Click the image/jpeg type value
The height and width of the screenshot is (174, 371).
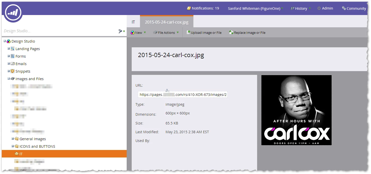175,104
